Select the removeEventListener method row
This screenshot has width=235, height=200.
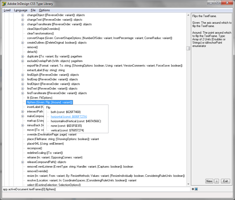click(x=80, y=167)
